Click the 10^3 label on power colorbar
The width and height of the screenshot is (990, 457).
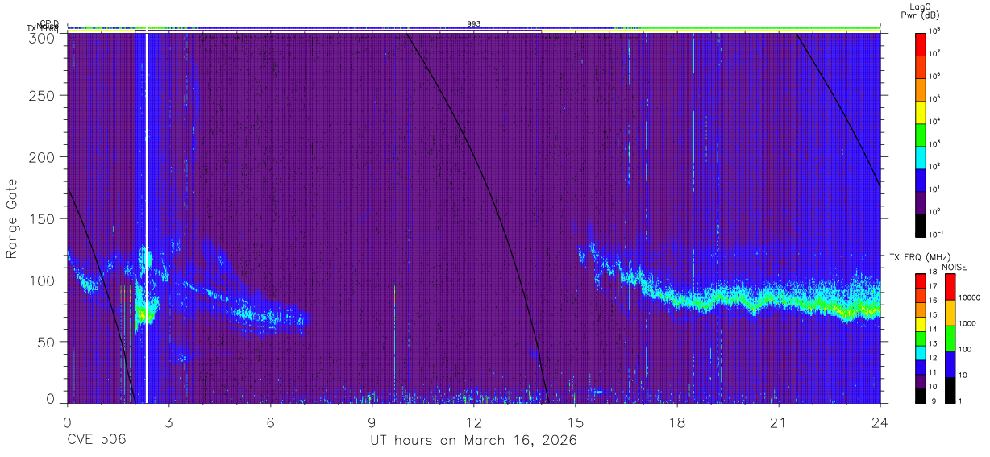tap(936, 143)
